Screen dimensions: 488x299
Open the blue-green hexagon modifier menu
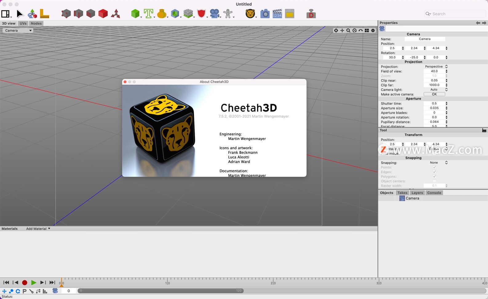coord(175,14)
